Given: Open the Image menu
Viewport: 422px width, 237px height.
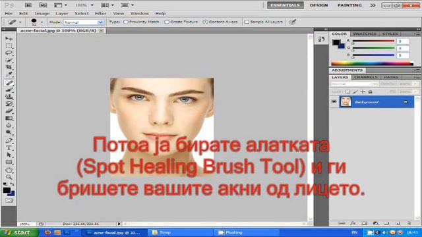Looking at the screenshot, I should click(x=42, y=13).
